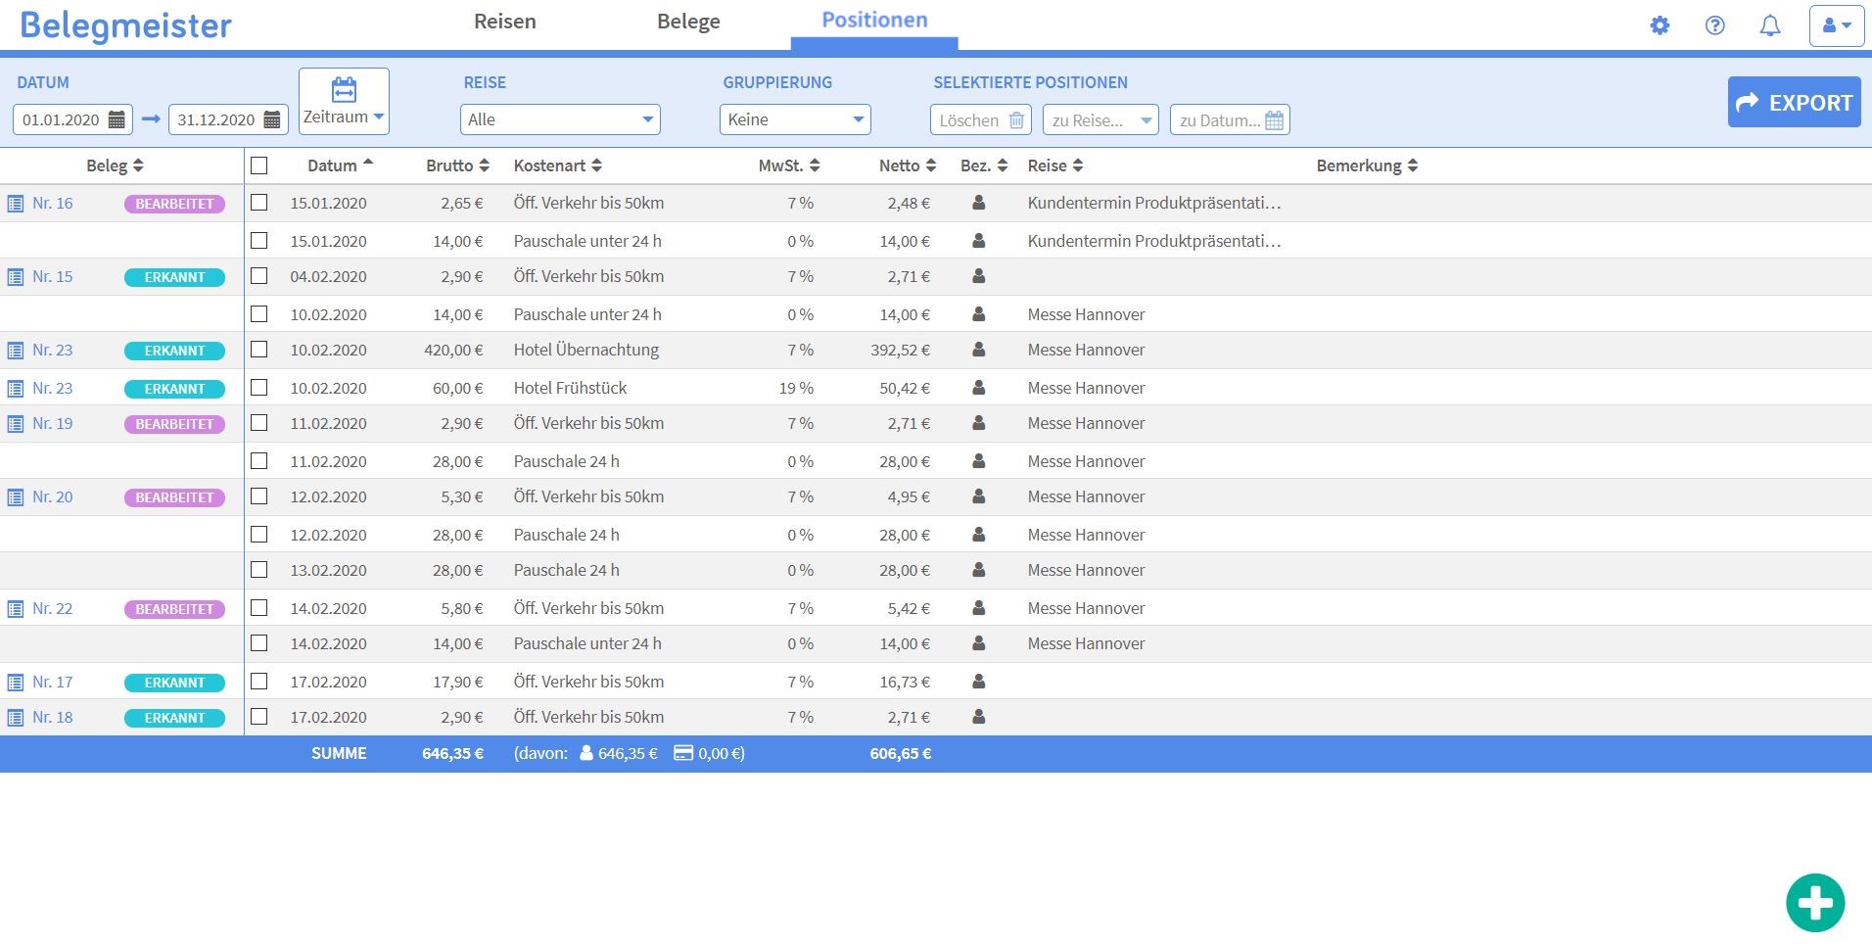Image resolution: width=1872 pixels, height=944 pixels.
Task: Expand the Reise dropdown showing Alle
Action: tap(560, 119)
